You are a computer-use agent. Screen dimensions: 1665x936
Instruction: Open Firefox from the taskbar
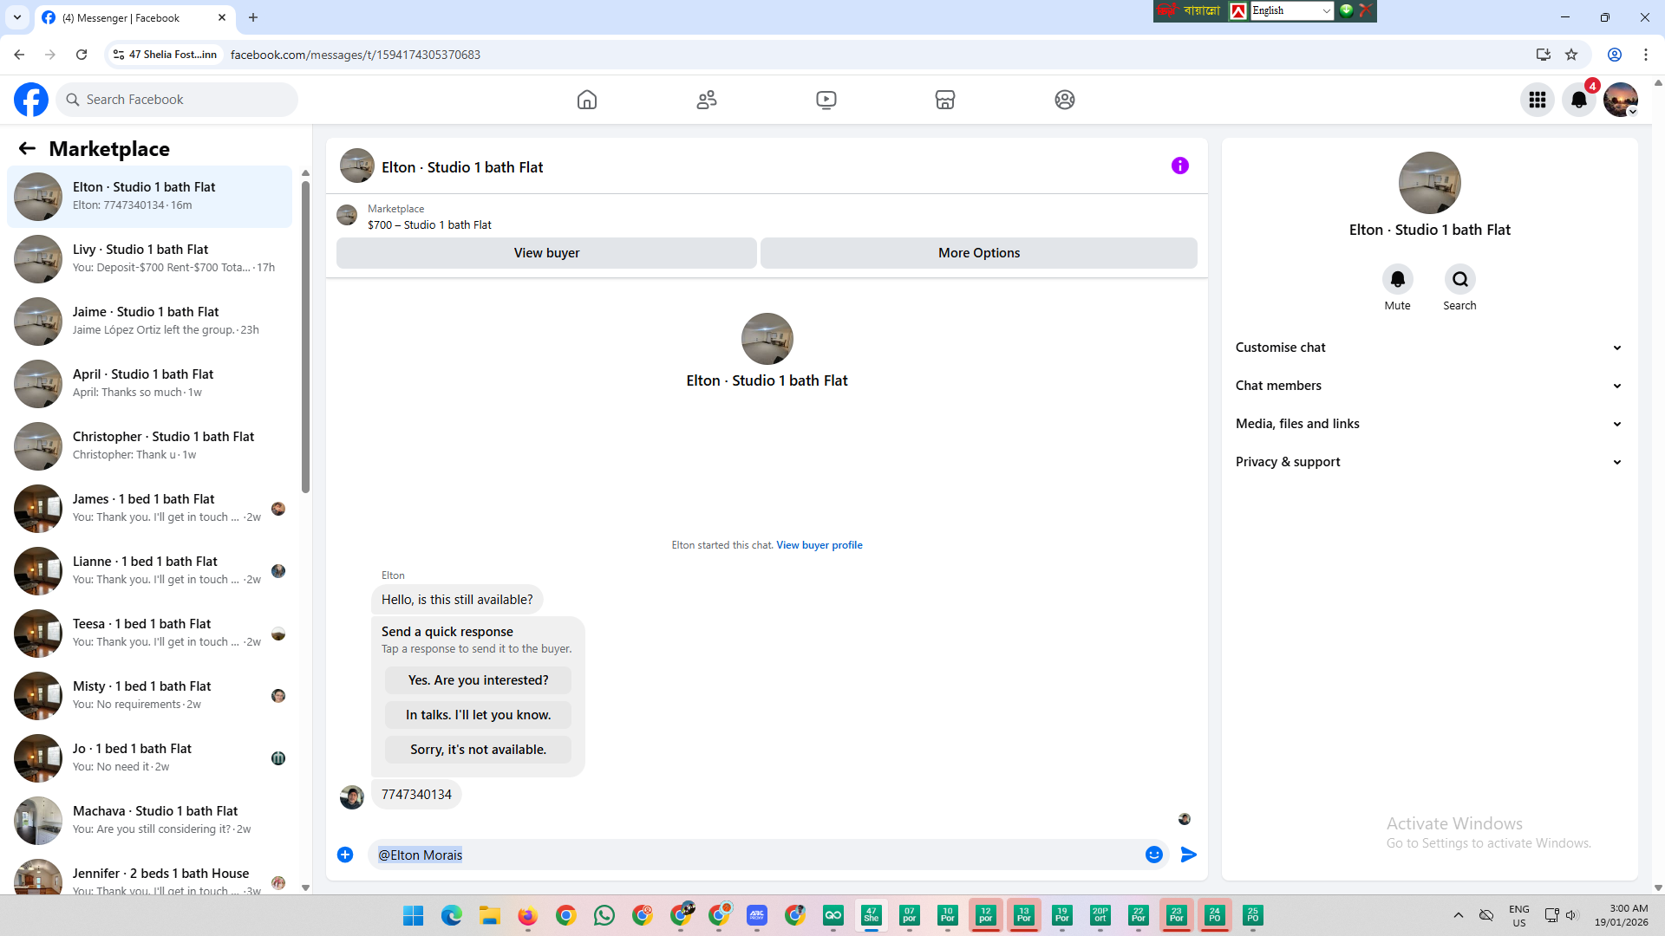(528, 915)
